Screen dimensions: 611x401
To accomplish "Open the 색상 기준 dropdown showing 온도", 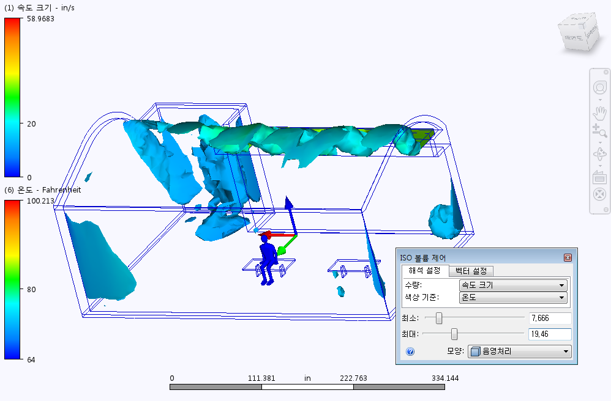I will tap(513, 298).
